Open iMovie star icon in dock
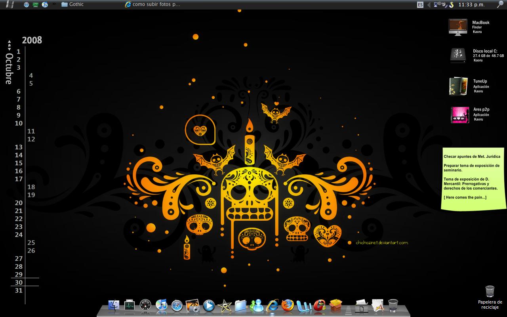The height and width of the screenshot is (317, 507). pos(225,306)
